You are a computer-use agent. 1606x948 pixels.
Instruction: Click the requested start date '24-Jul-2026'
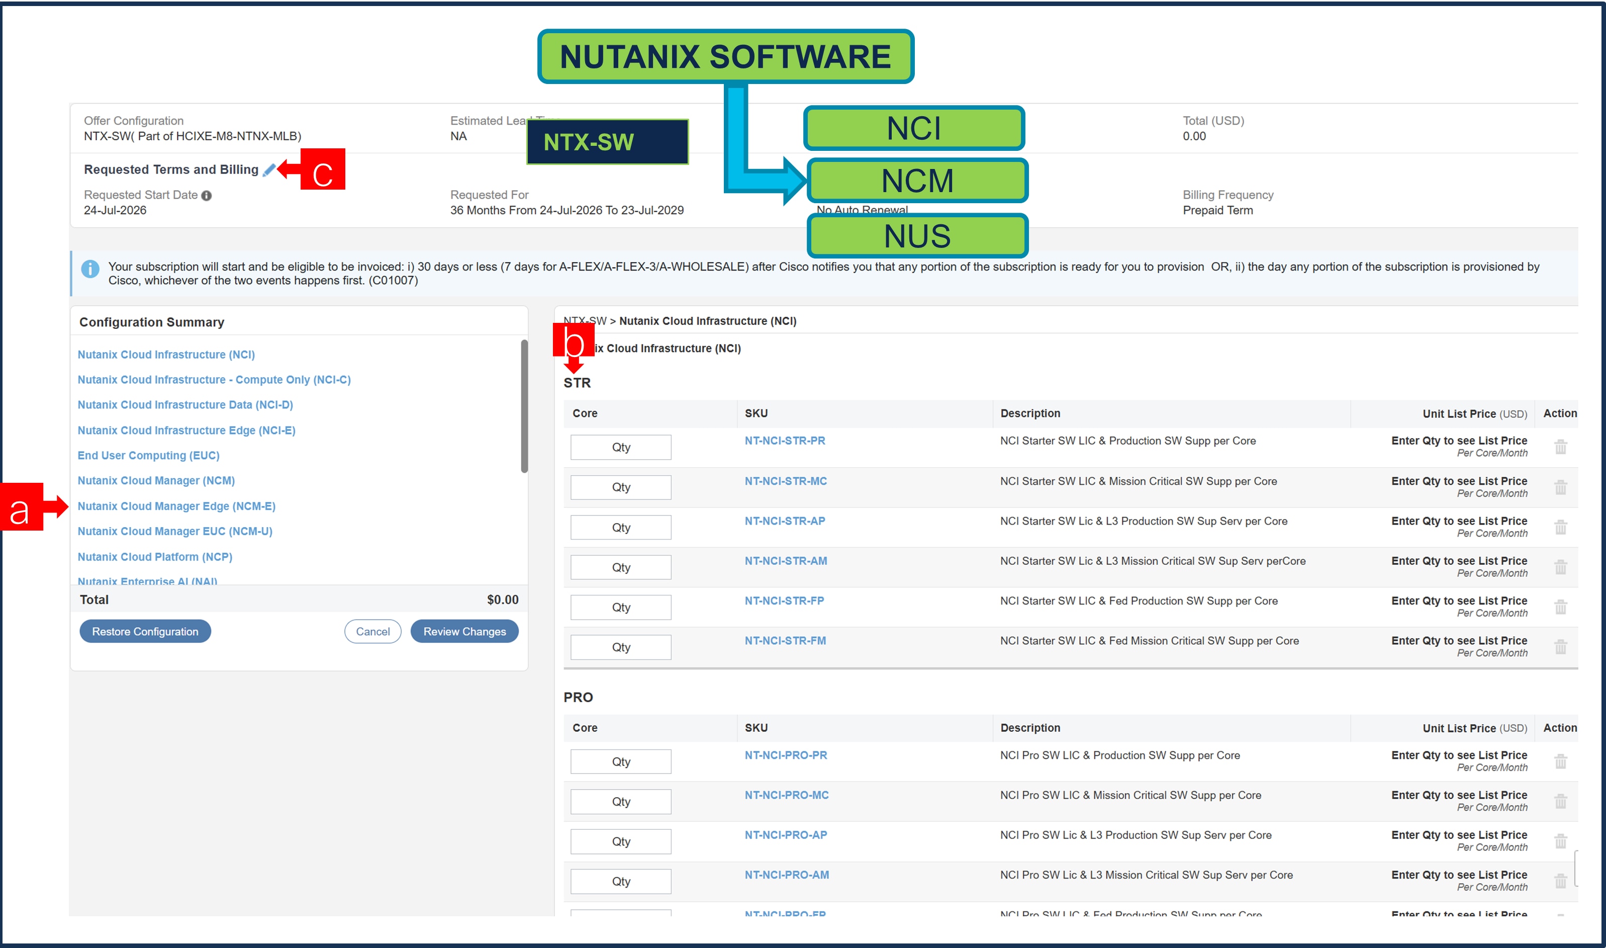(x=115, y=210)
